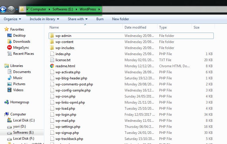Click the Local Disk (C:) drive icon
This screenshot has height=144, width=227.
(x=9, y=120)
